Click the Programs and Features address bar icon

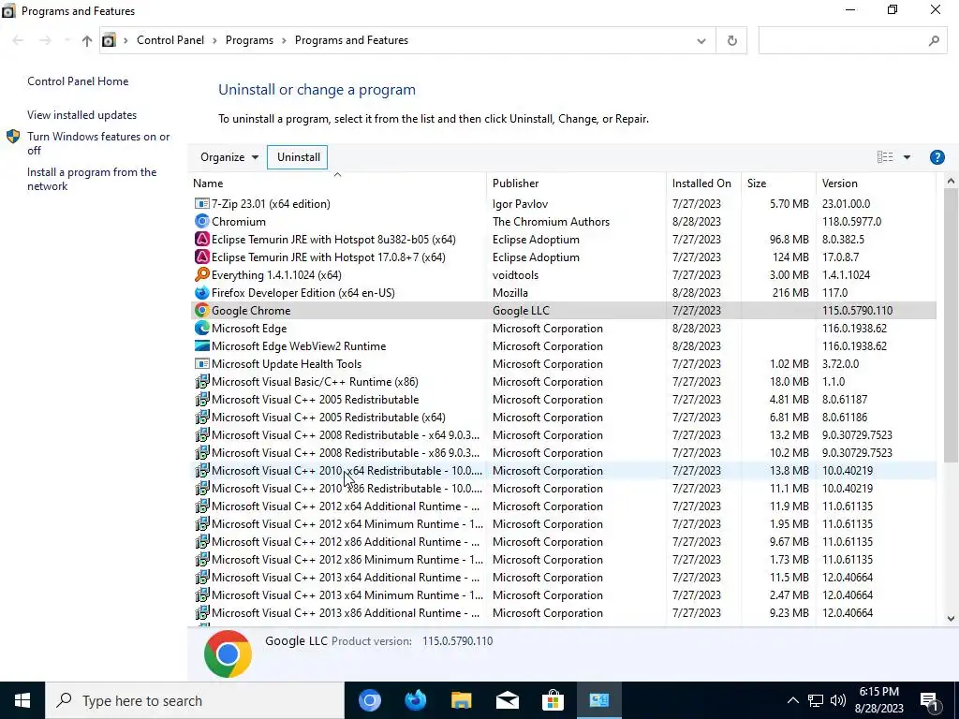click(x=109, y=40)
